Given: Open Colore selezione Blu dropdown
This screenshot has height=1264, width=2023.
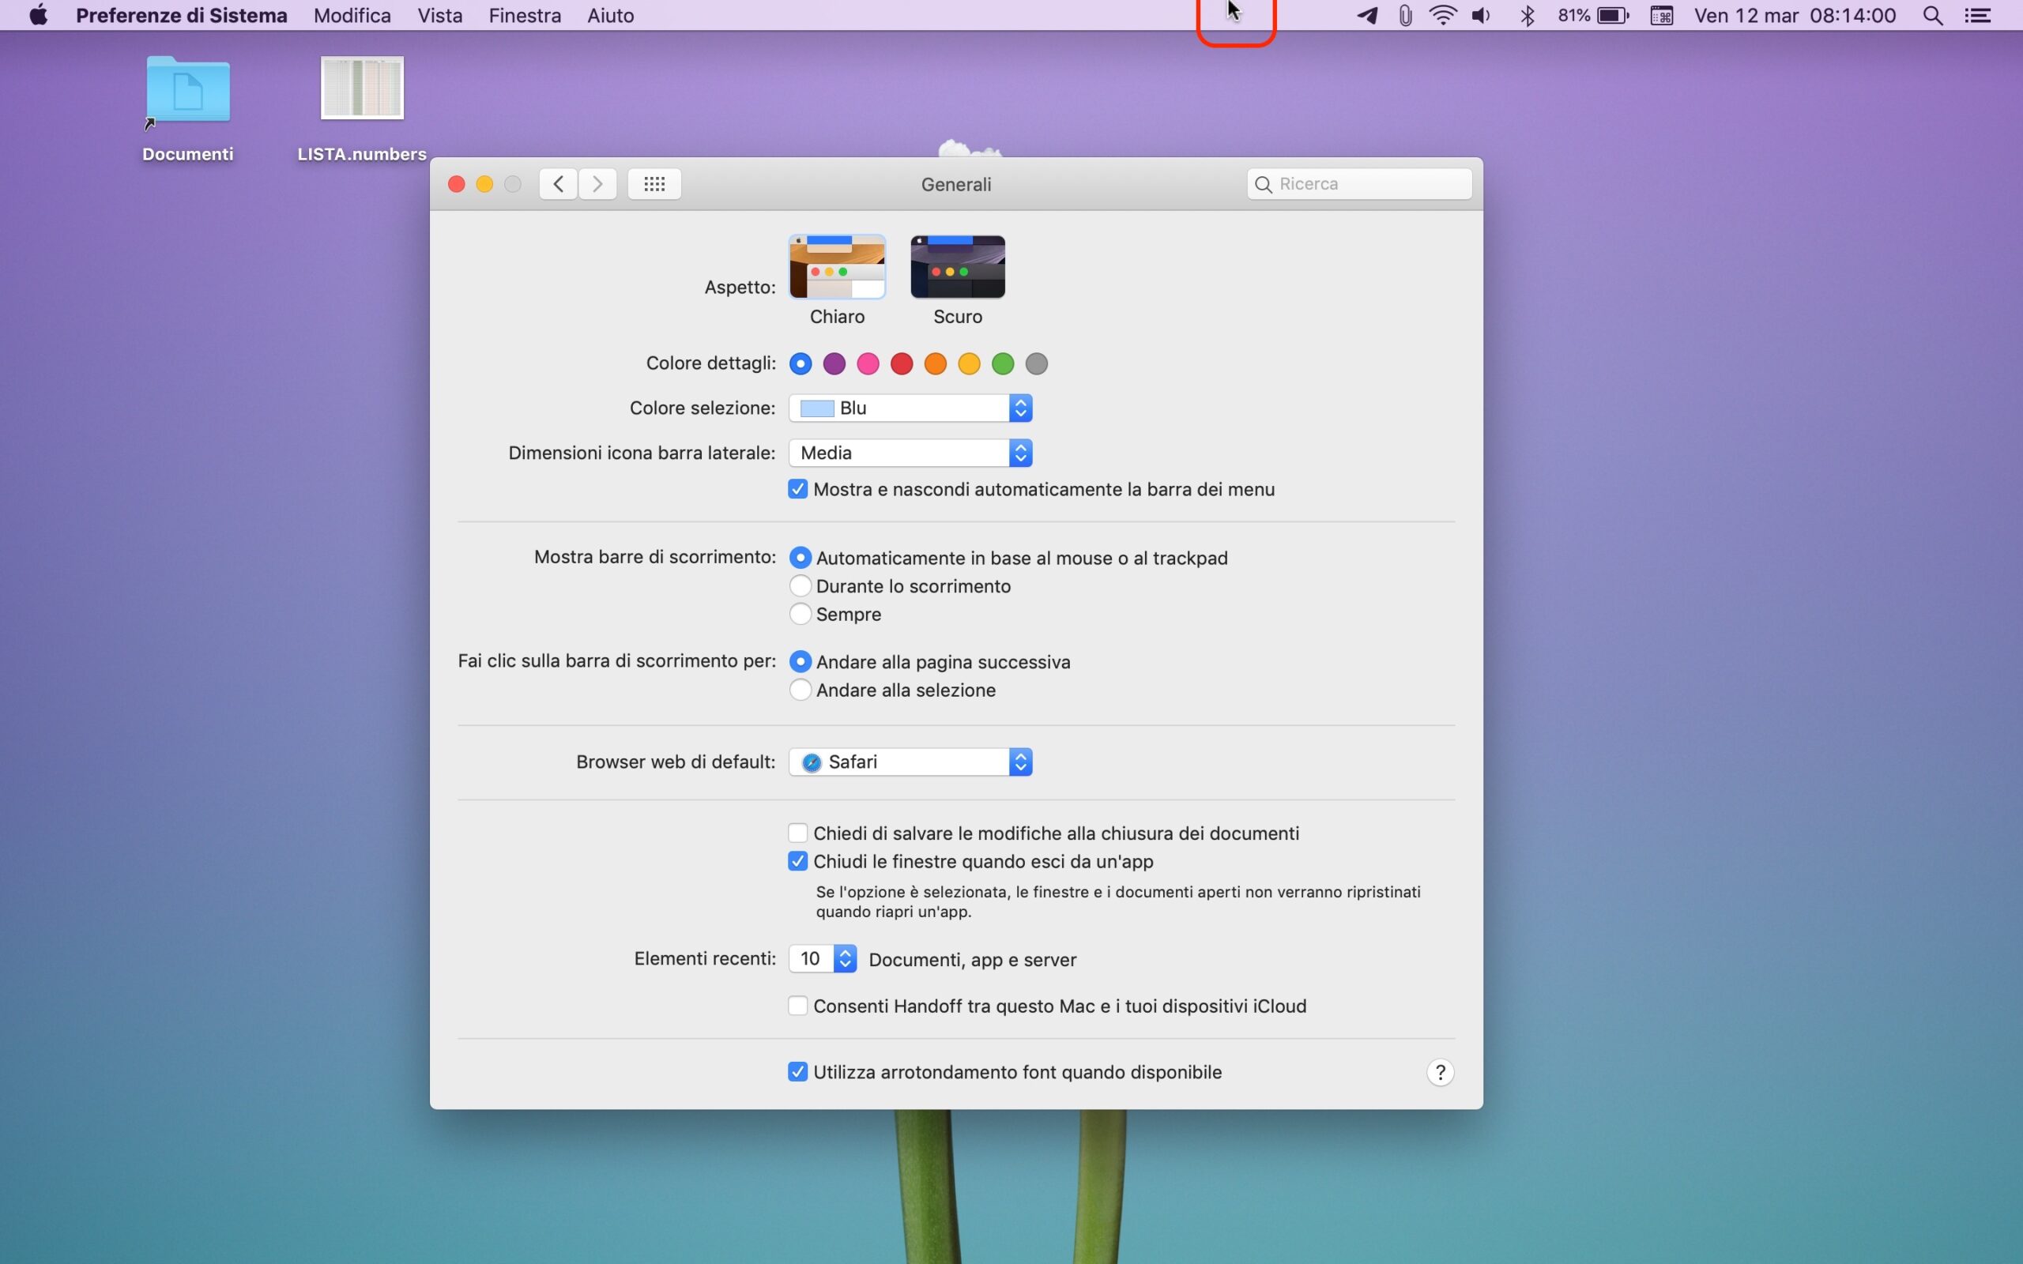Looking at the screenshot, I should coord(910,408).
